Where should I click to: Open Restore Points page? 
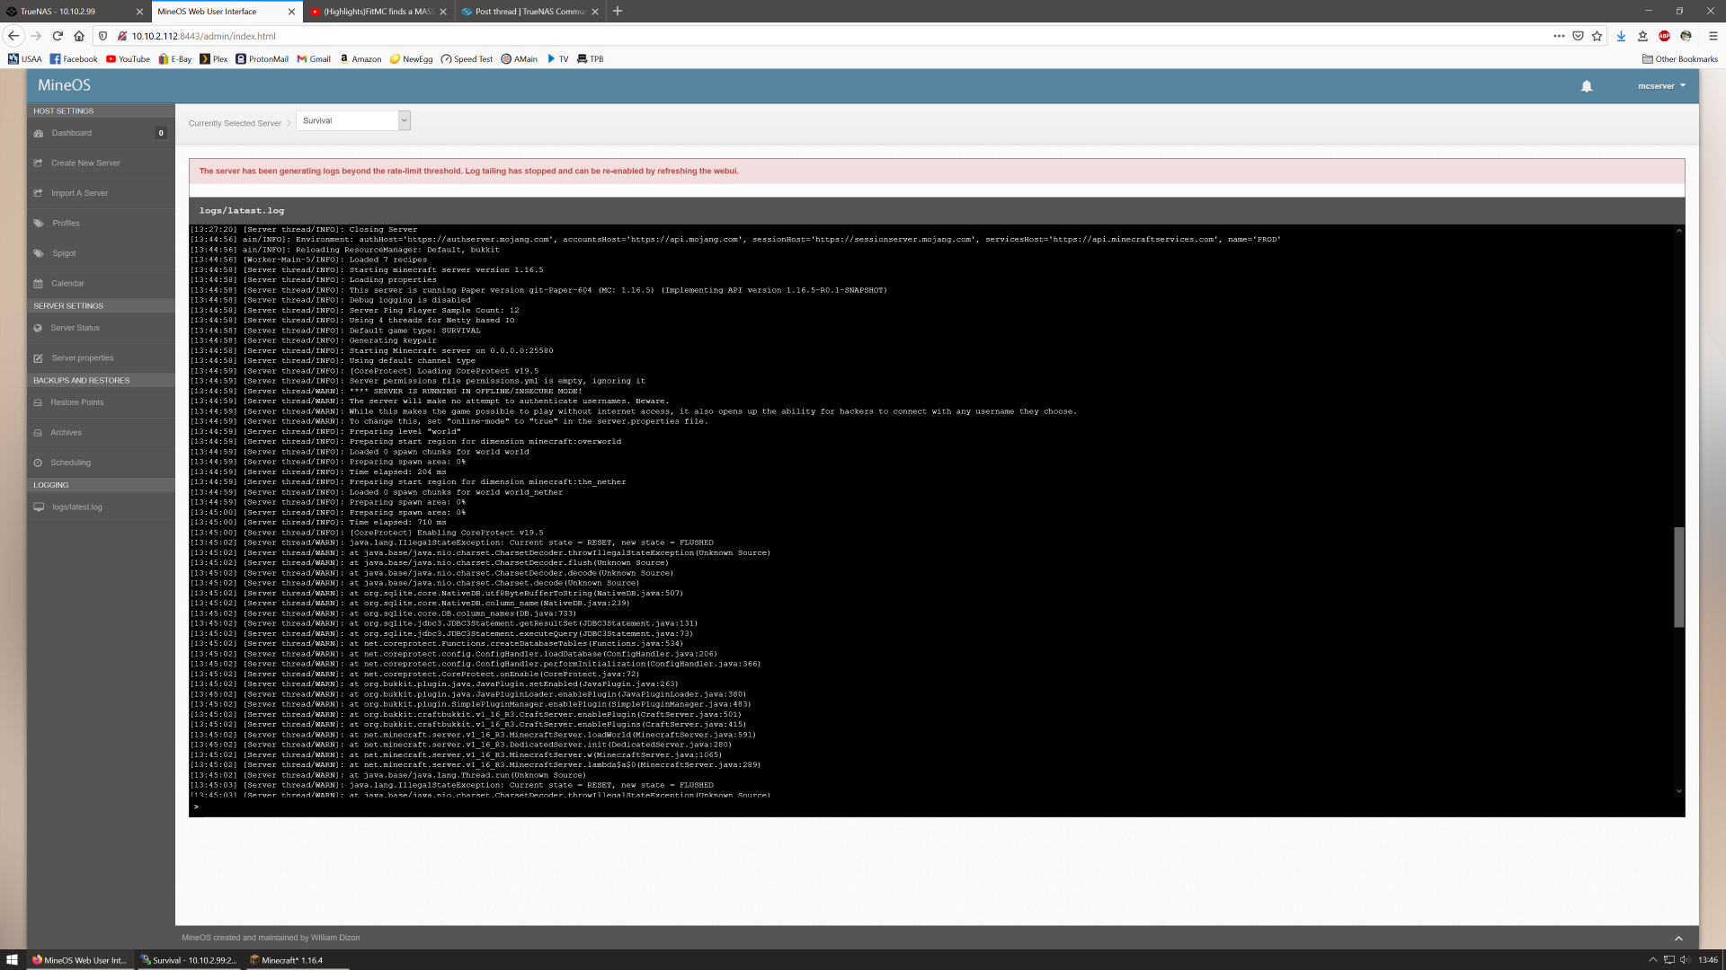click(x=76, y=402)
